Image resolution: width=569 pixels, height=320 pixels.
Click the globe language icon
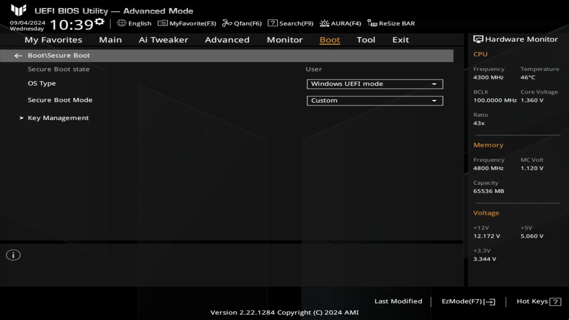click(122, 23)
